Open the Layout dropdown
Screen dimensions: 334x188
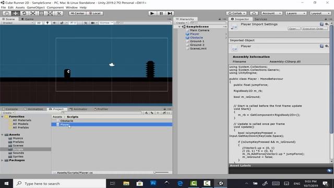coord(320,13)
